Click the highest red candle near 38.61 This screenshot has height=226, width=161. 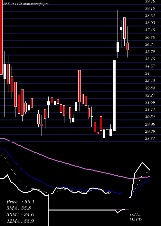click(124, 28)
